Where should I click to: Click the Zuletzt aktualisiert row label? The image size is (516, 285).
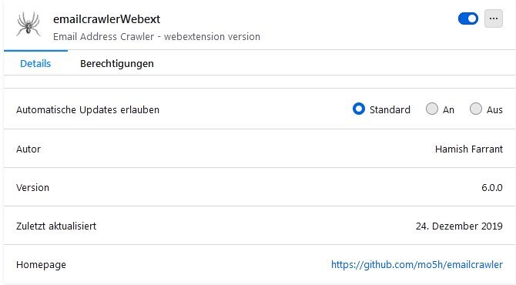tap(56, 226)
